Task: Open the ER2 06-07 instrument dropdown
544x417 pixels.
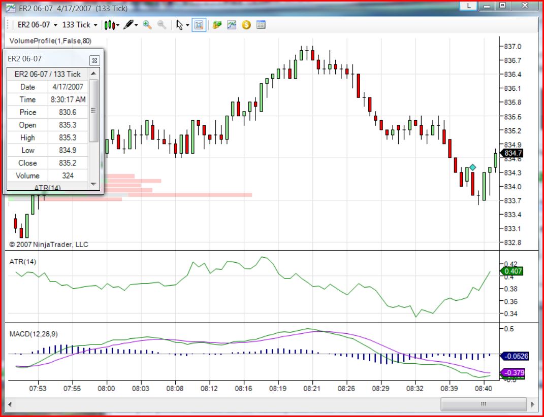Action: 37,25
